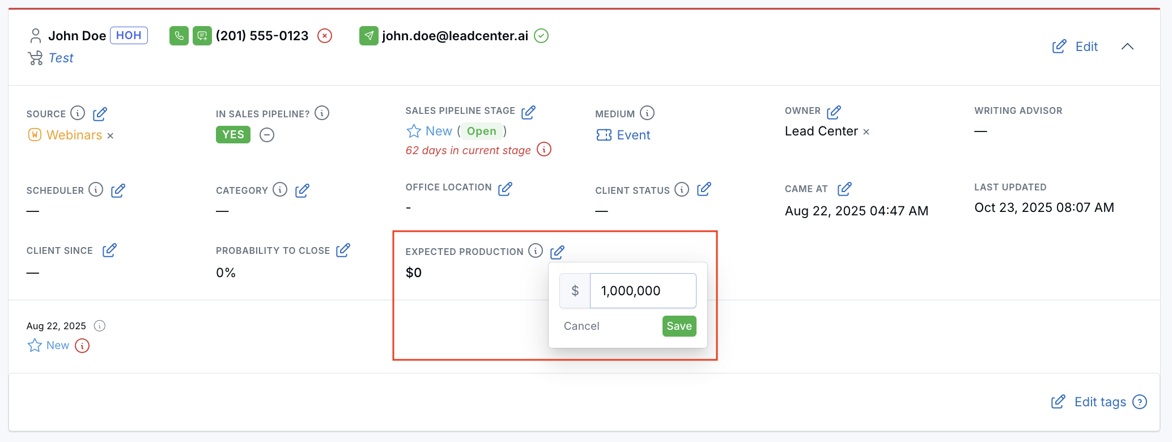This screenshot has width=1172, height=442.
Task: Edit the Sales Pipeline Stage pencil icon
Action: click(529, 112)
